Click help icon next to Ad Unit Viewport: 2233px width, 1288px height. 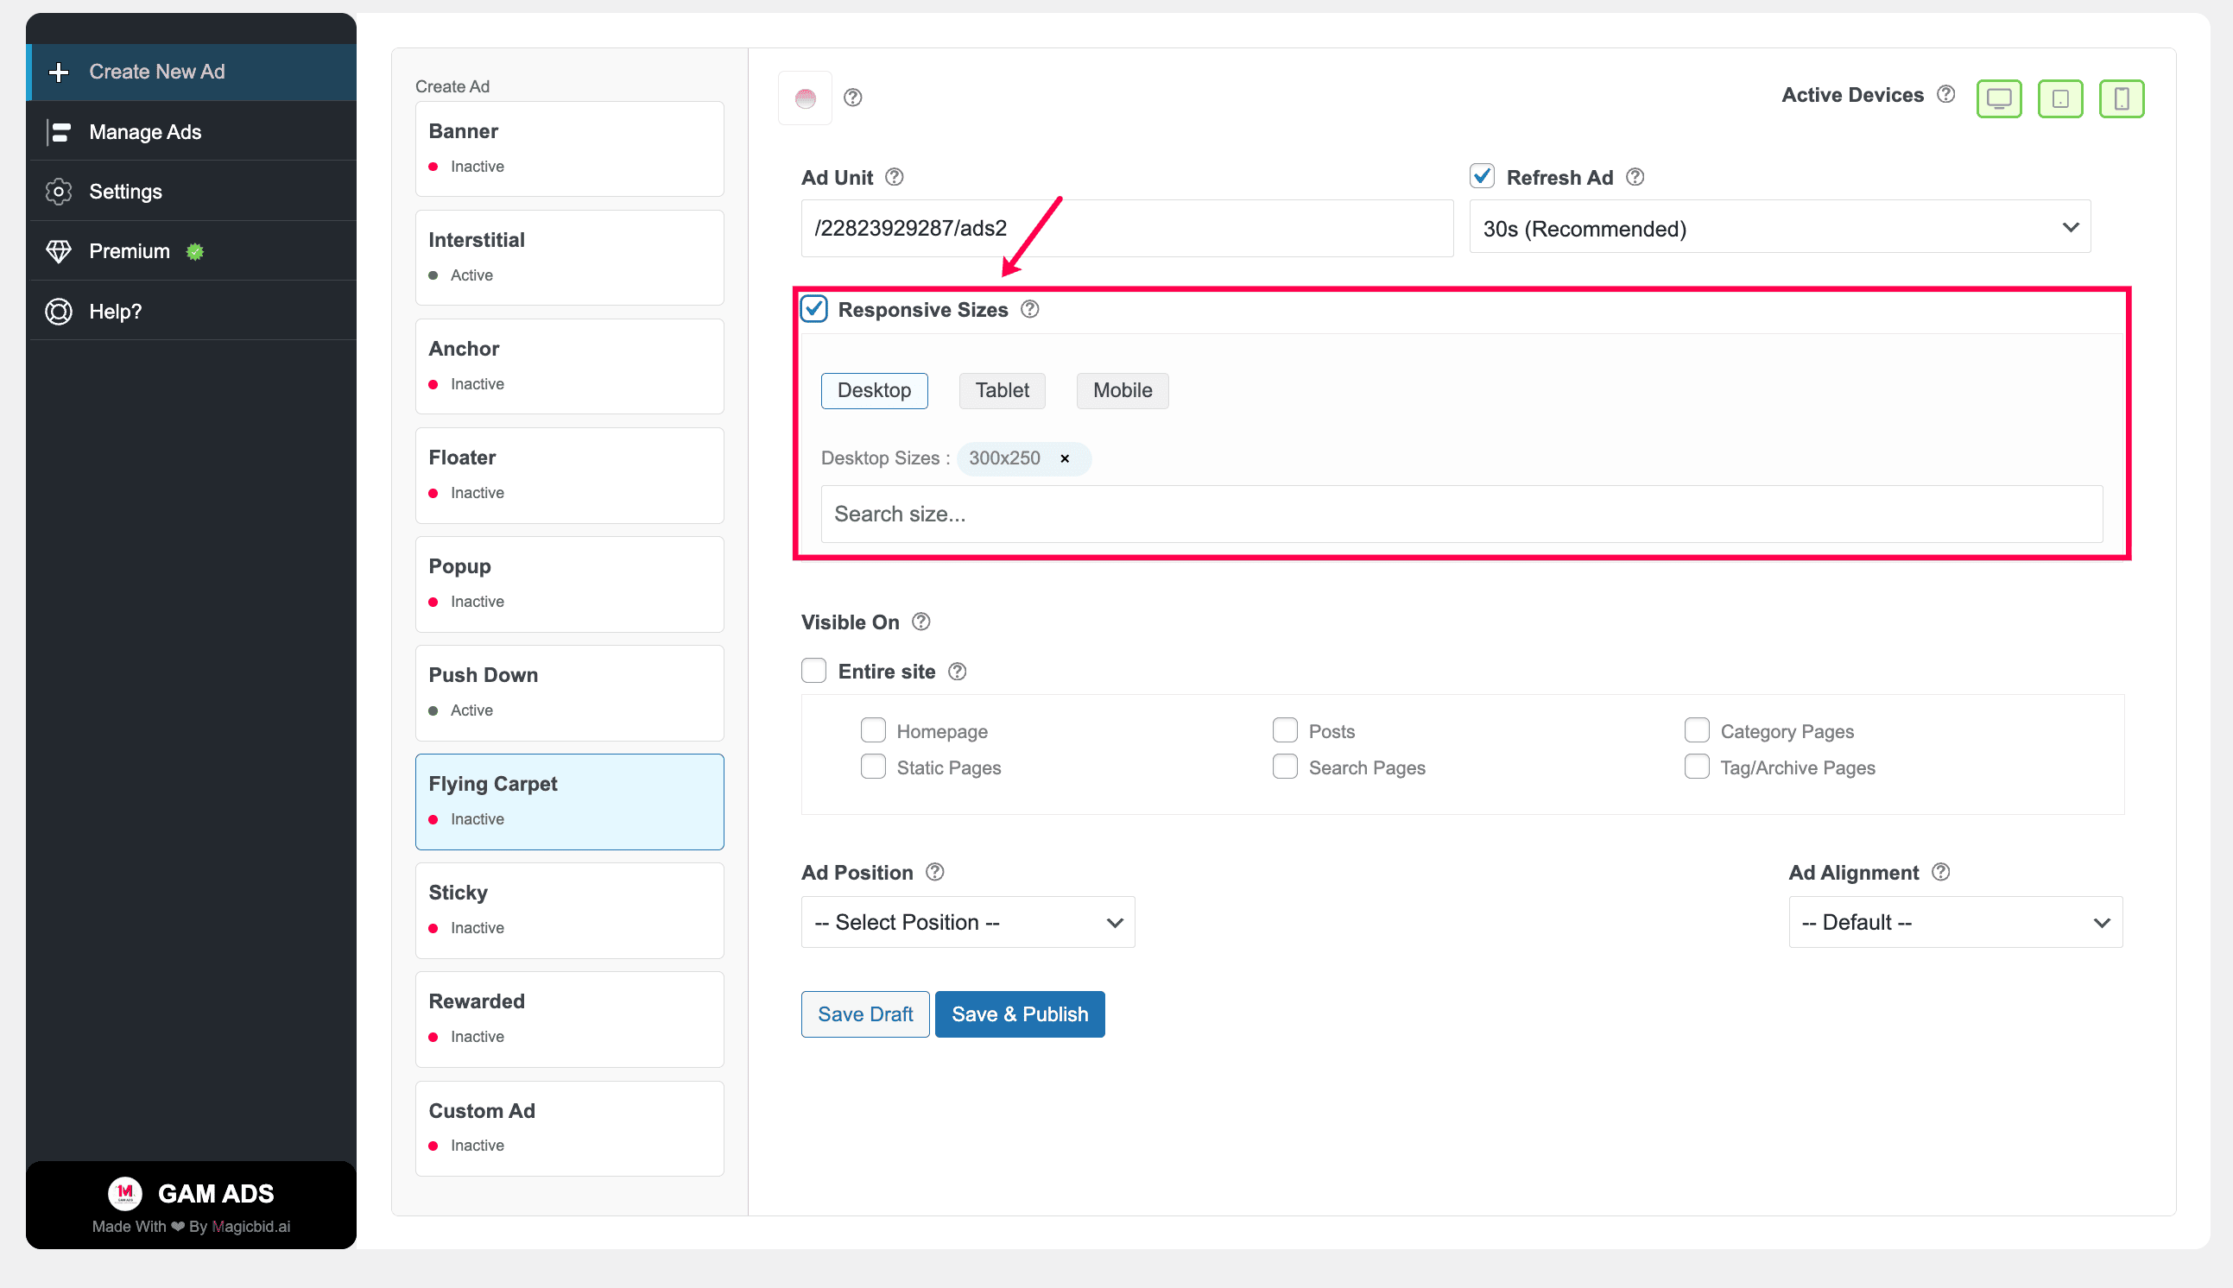coord(895,177)
